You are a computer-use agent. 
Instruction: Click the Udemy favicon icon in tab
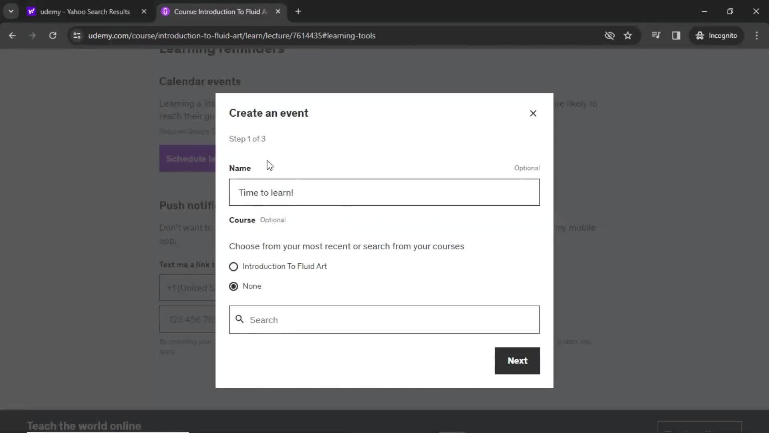coord(166,12)
